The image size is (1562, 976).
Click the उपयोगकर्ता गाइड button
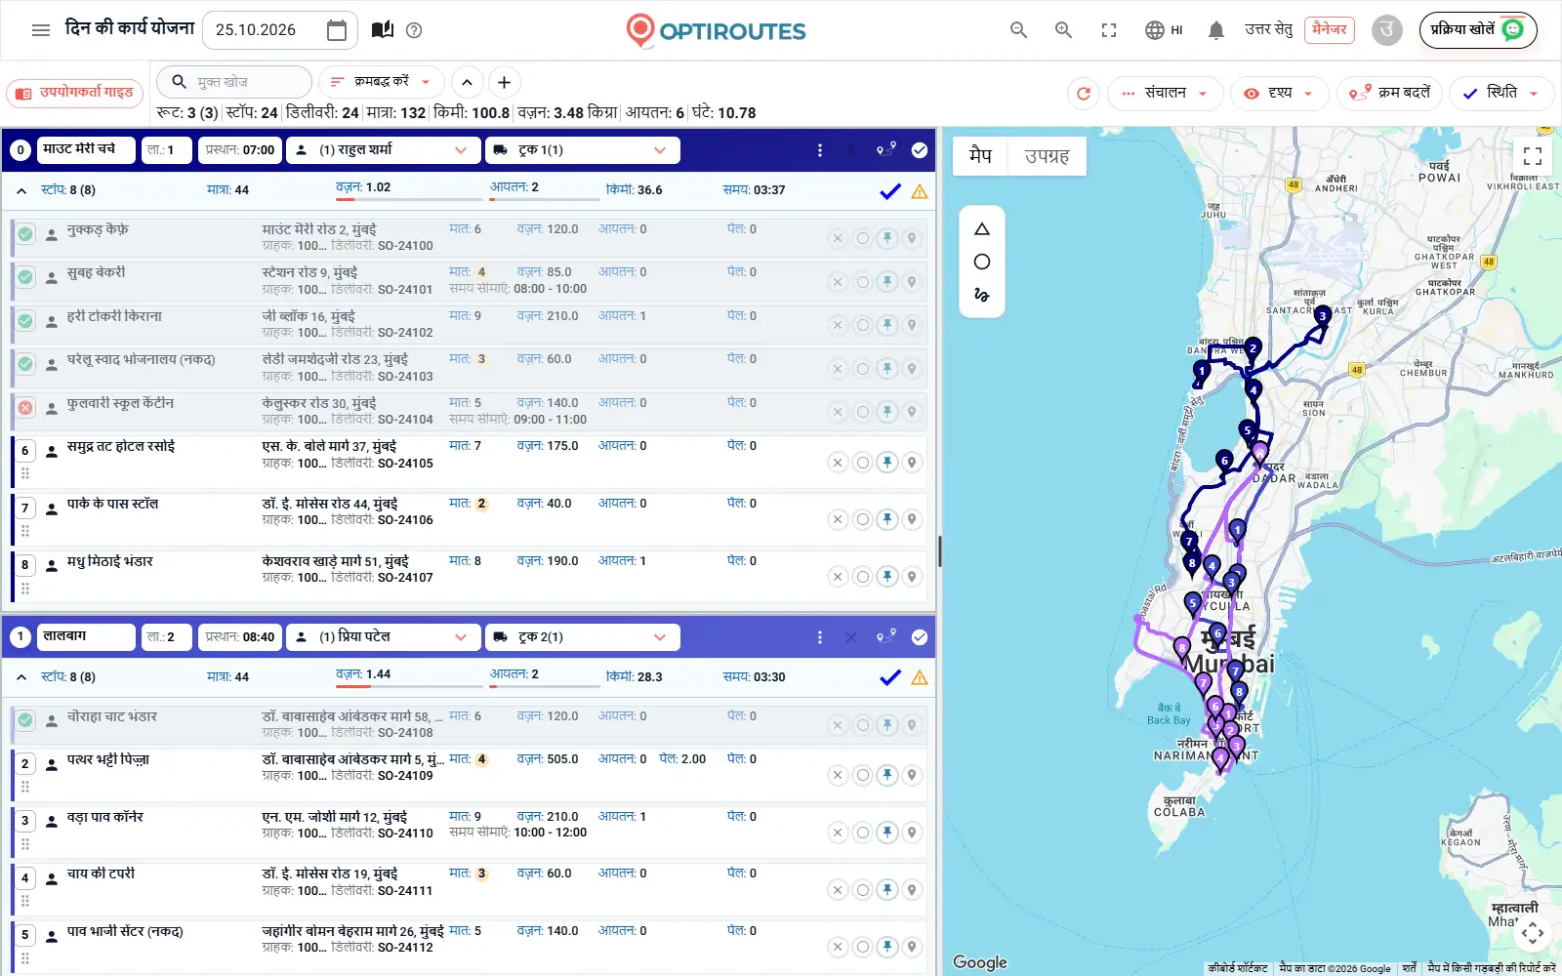(75, 94)
